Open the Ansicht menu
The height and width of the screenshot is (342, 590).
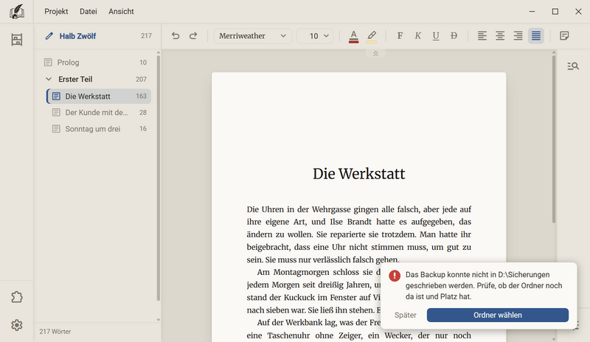click(121, 12)
